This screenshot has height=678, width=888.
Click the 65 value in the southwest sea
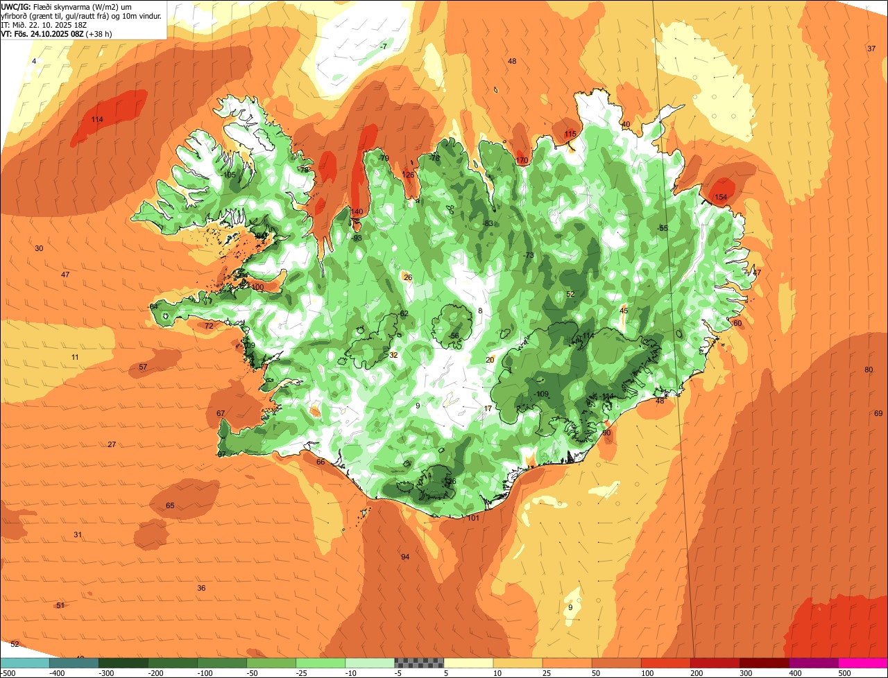170,505
